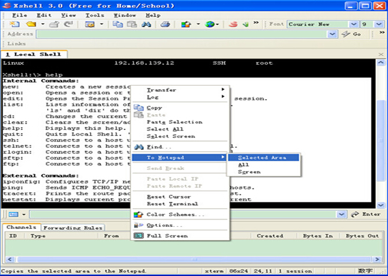Click the Xshell logo in title bar
The height and width of the screenshot is (276, 388).
(6, 5)
